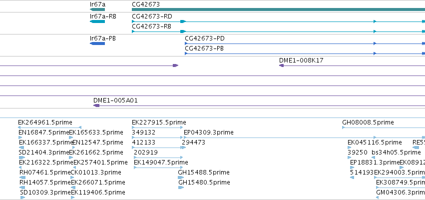The width and height of the screenshot is (425, 200).
Task: Click the EK227915.5prime EST label
Action: click(159, 122)
